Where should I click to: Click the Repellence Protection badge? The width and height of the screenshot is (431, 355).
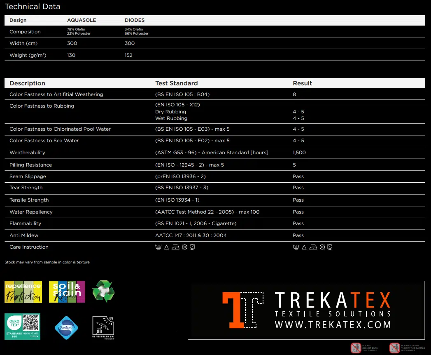click(23, 292)
